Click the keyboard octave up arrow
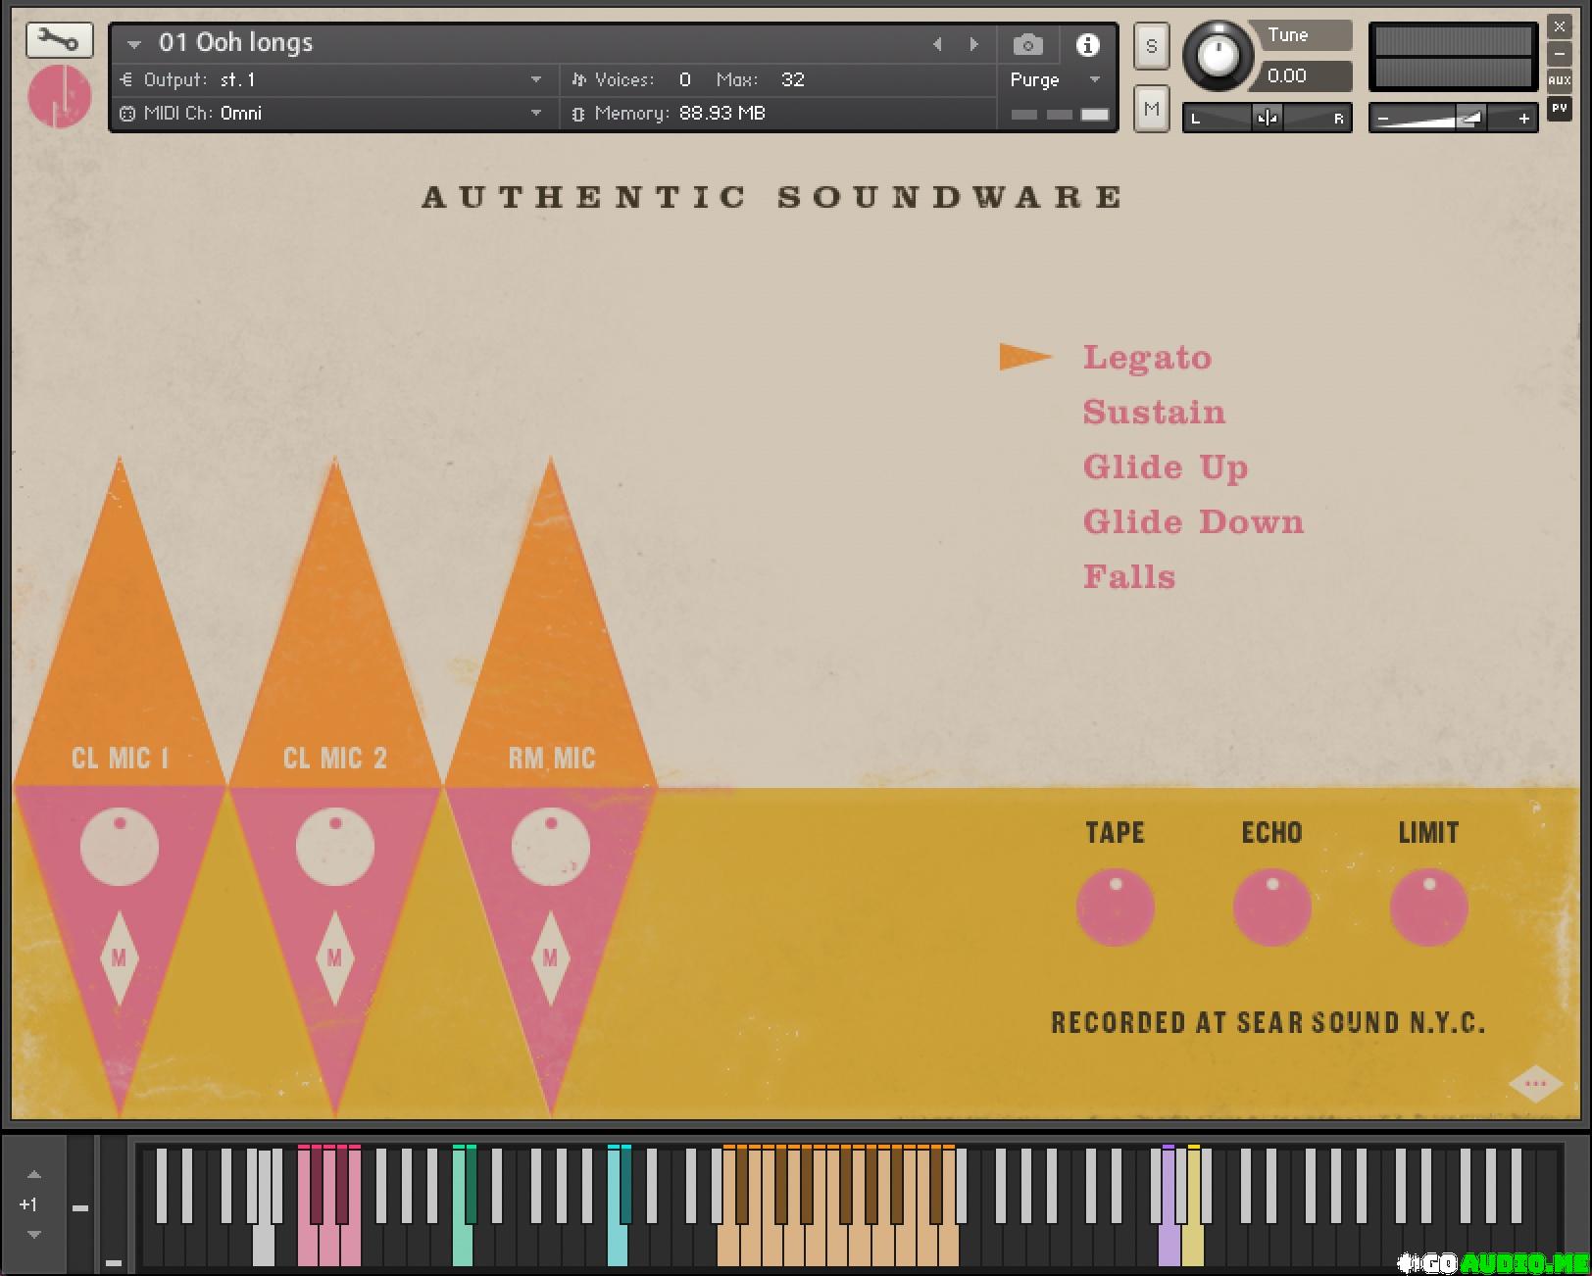Viewport: 1592px width, 1276px height. pos(34,1174)
